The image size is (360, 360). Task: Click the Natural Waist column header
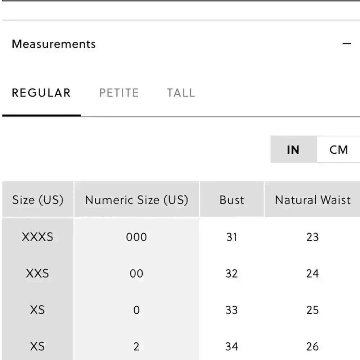312,199
